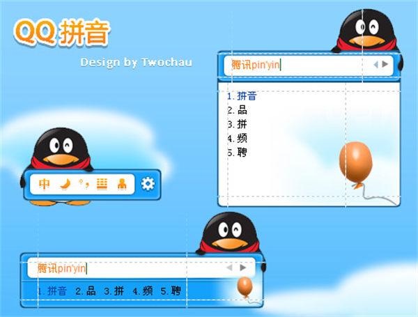Viewport: 418px width, 317px height.
Task: Choose candidate 5 聘 in the horizontal bar
Action: 171,291
